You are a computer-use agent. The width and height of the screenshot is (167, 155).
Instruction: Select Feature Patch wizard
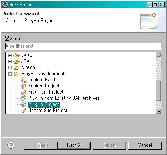[x=42, y=80]
